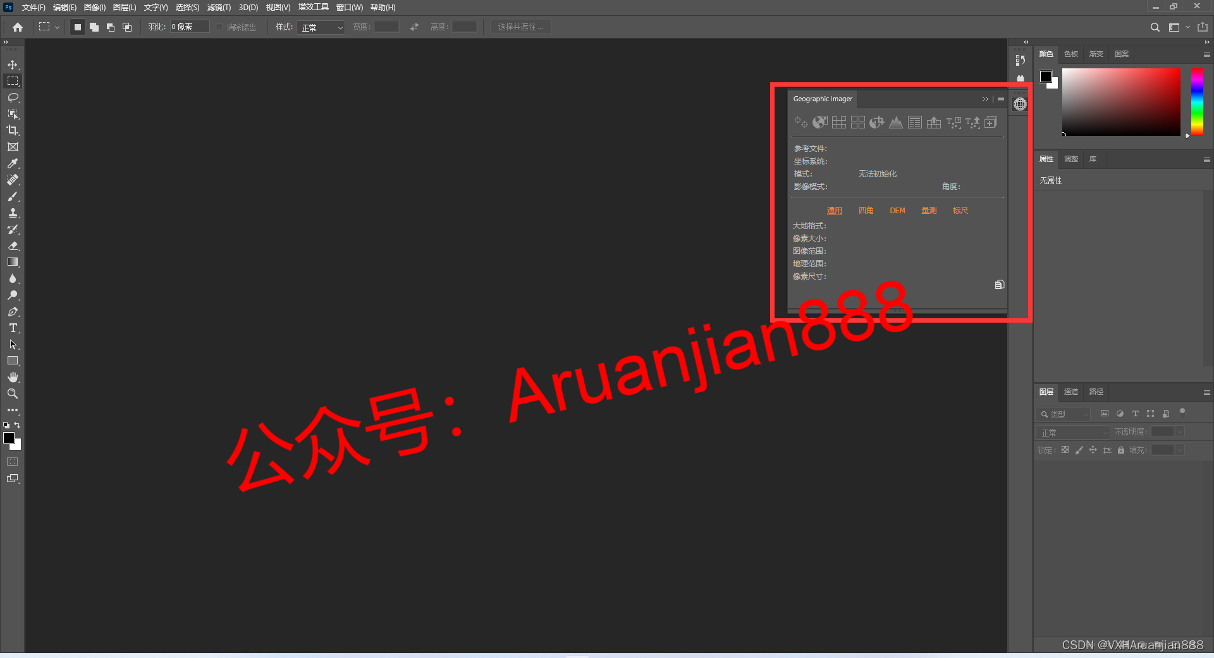
Task: Toggle lock transparent pixels
Action: pyautogui.click(x=1065, y=450)
